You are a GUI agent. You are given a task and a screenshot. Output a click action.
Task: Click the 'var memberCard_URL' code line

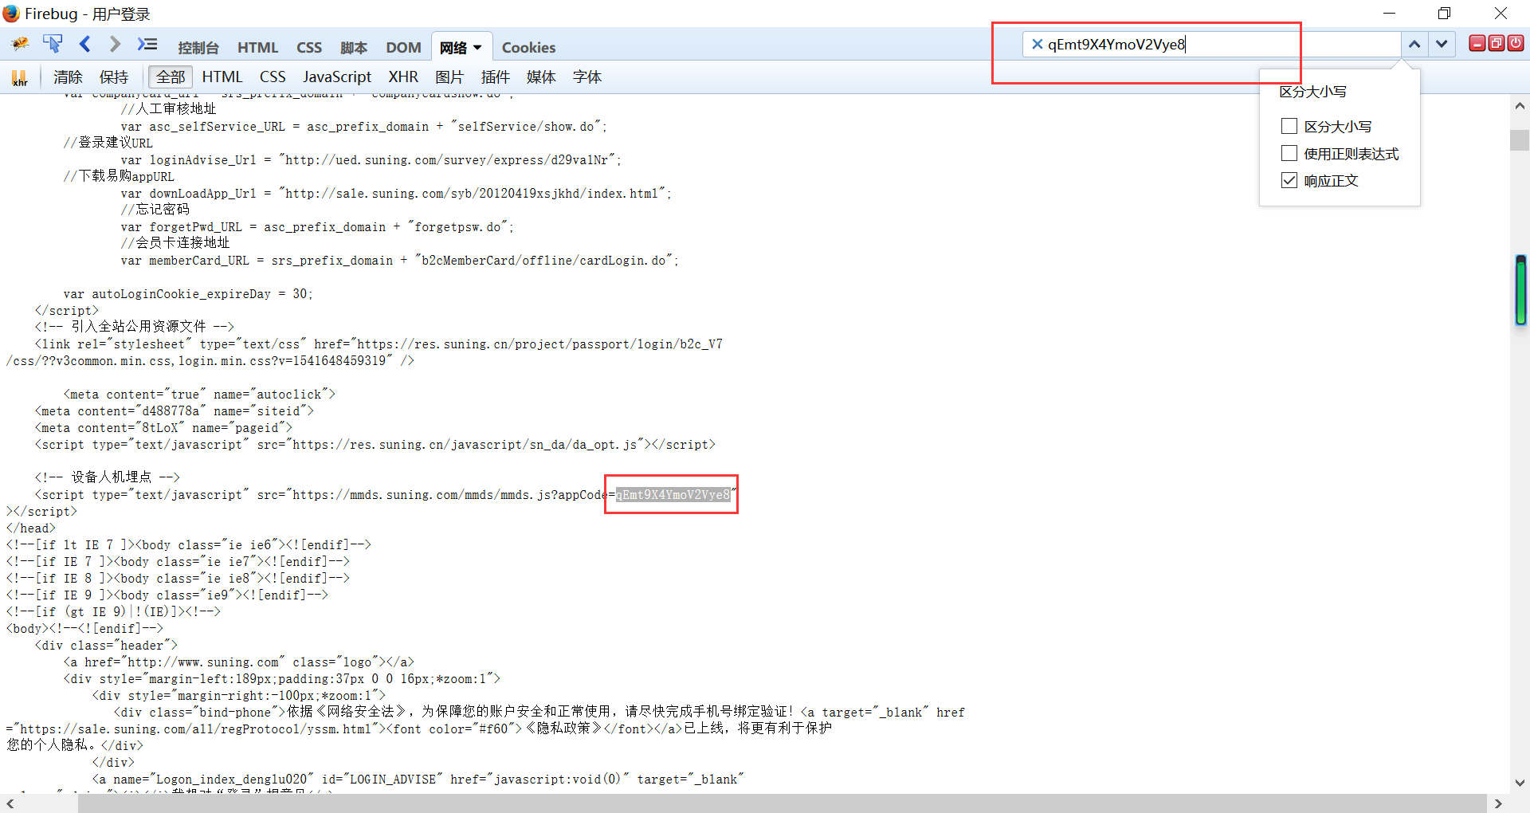pyautogui.click(x=400, y=261)
